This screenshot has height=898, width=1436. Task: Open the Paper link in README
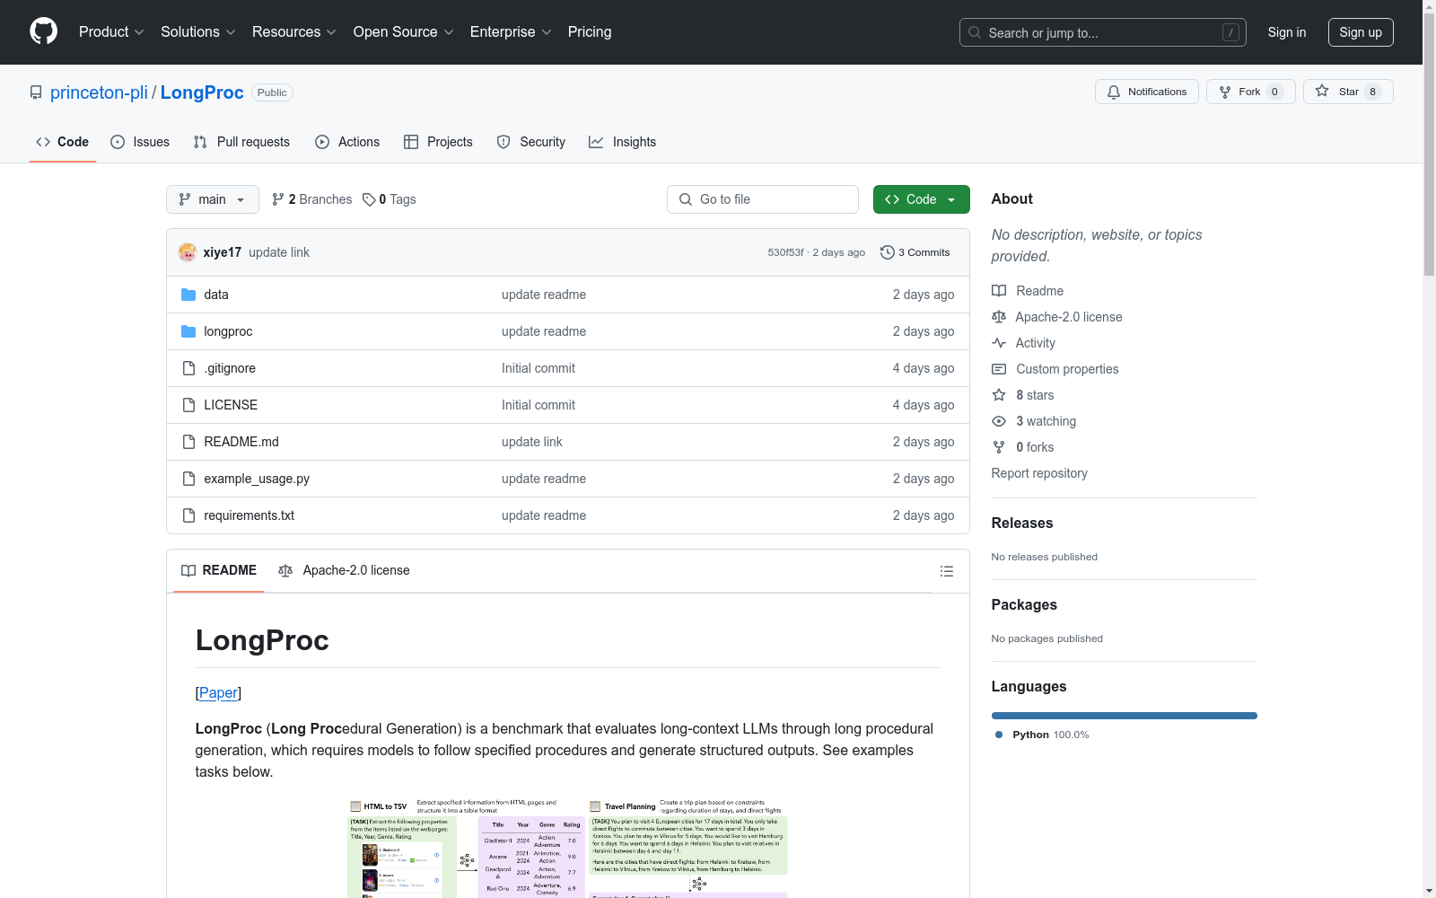click(218, 692)
